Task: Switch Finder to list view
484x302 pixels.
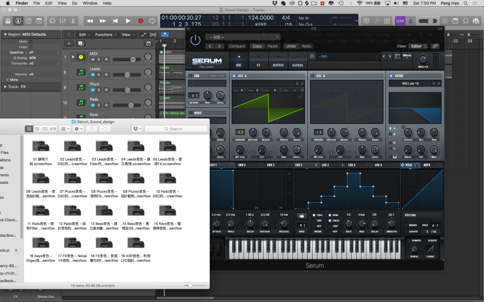Action: (x=37, y=129)
